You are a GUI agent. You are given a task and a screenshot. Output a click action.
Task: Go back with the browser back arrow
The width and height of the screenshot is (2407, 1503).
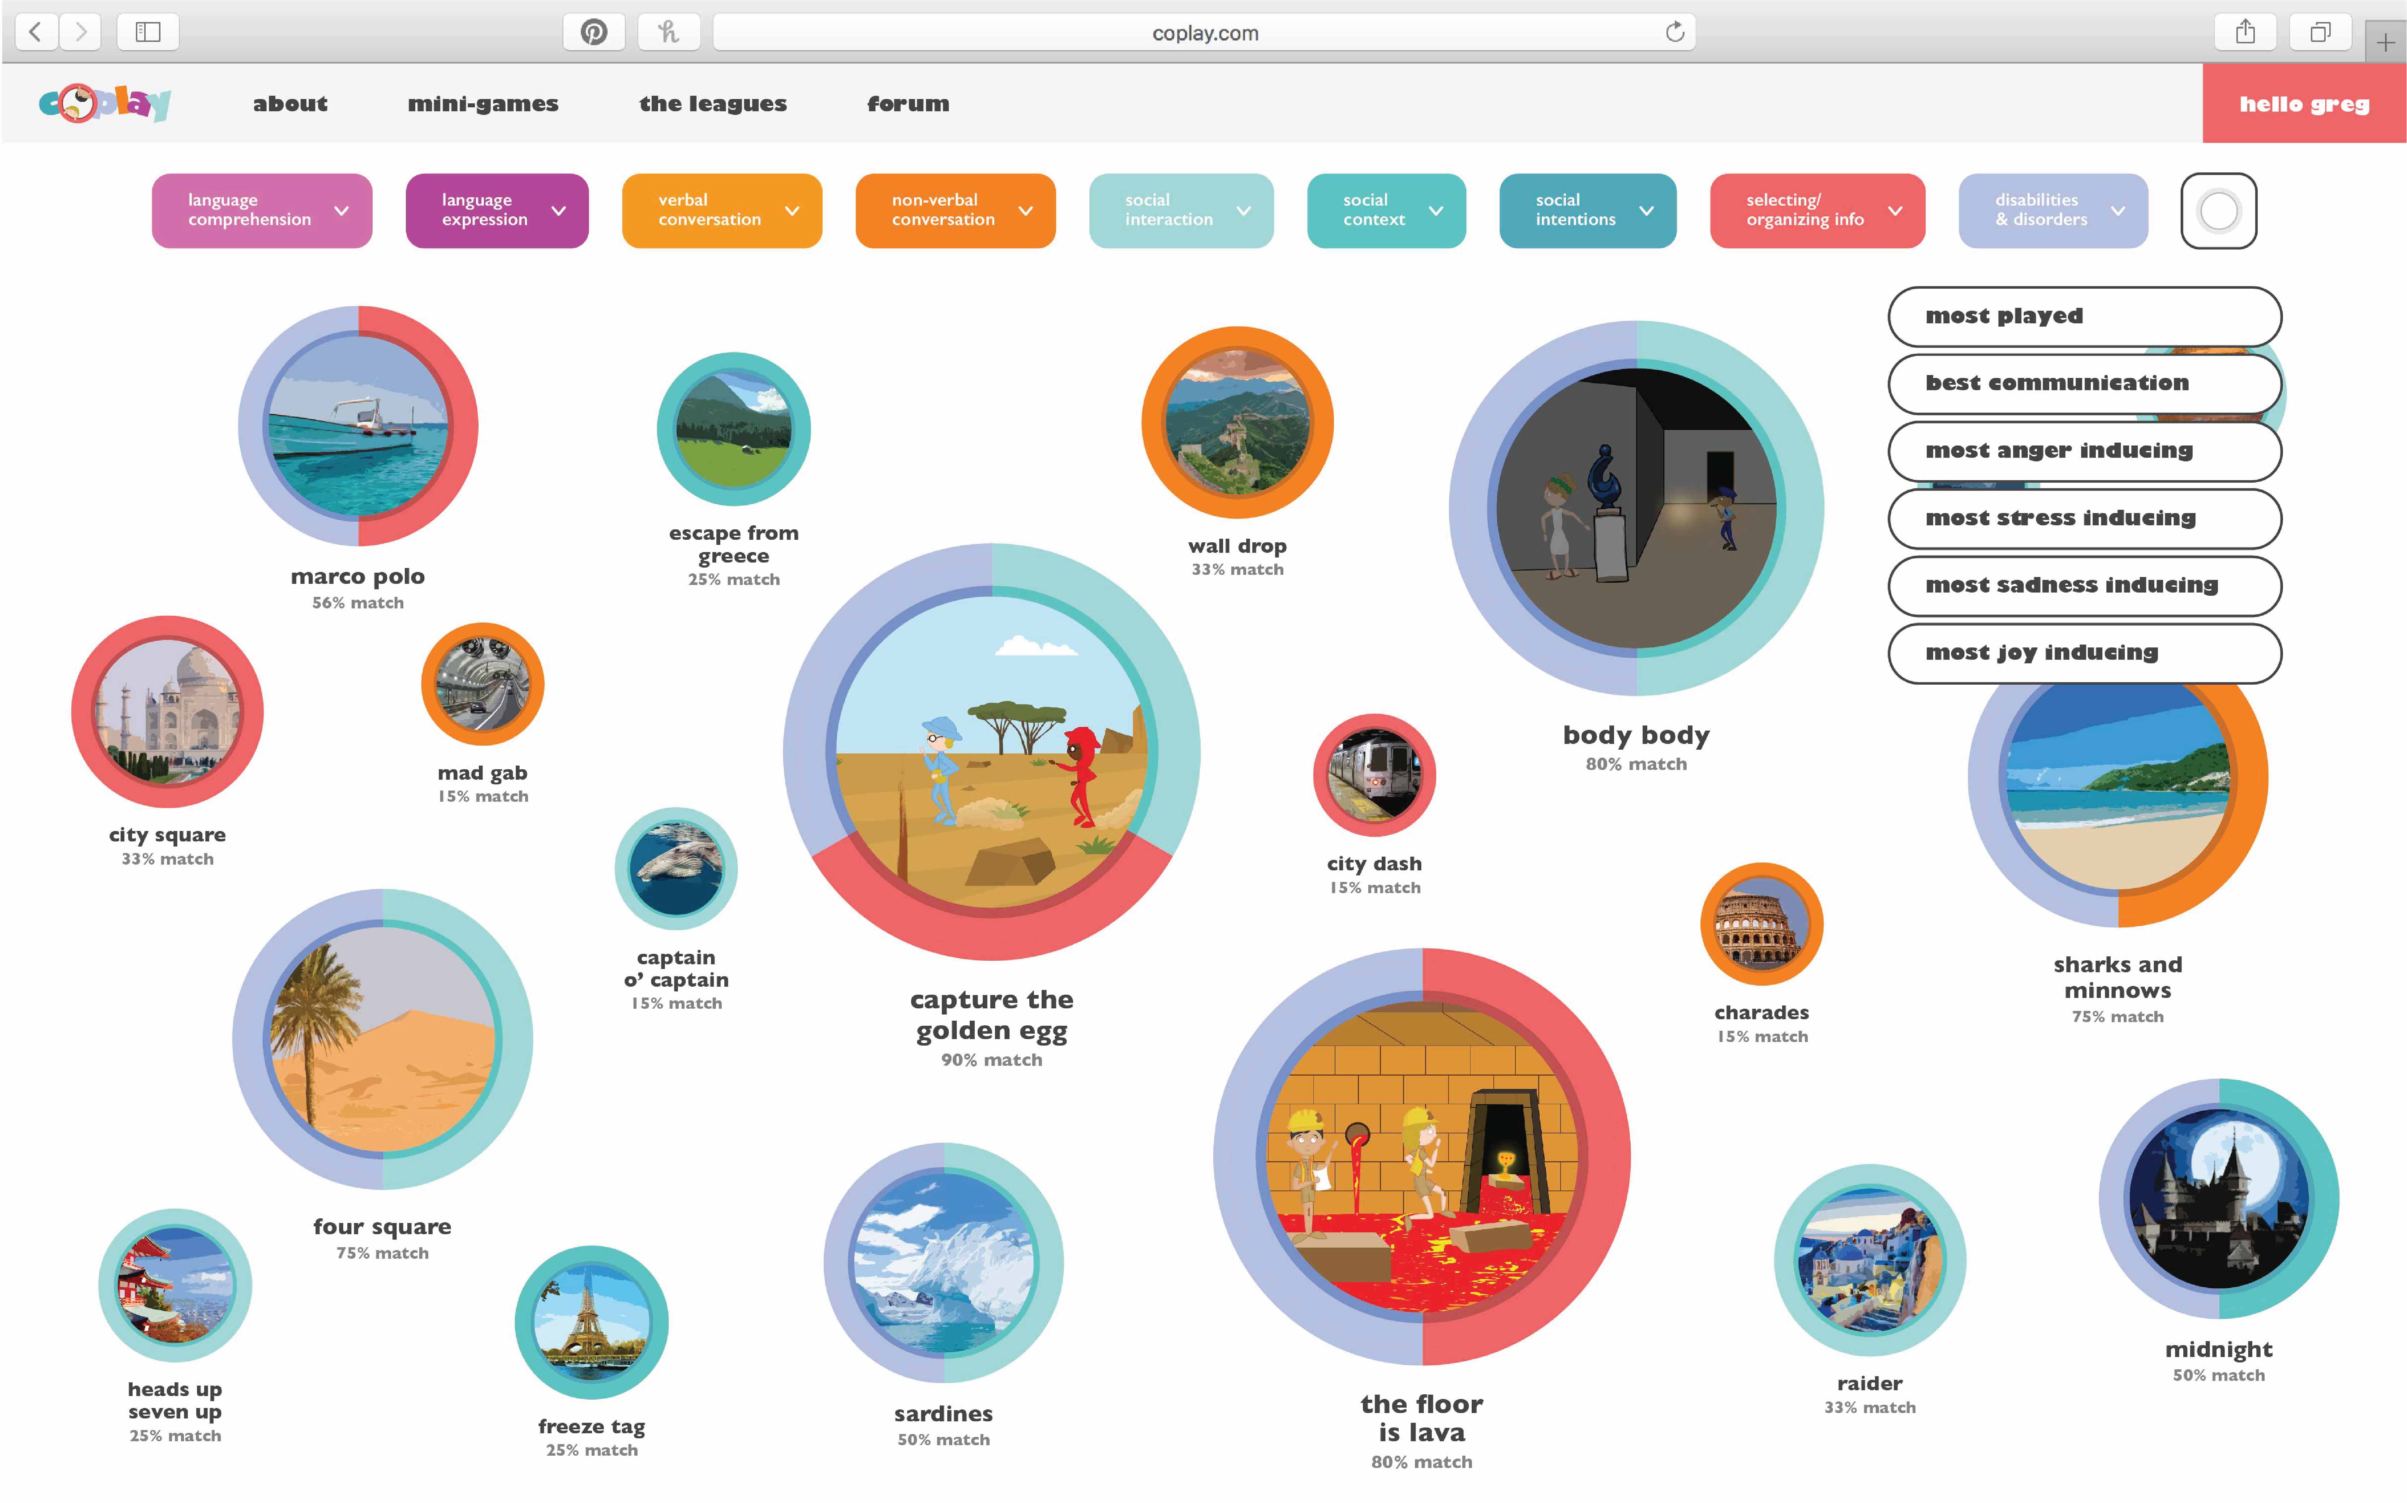click(37, 32)
